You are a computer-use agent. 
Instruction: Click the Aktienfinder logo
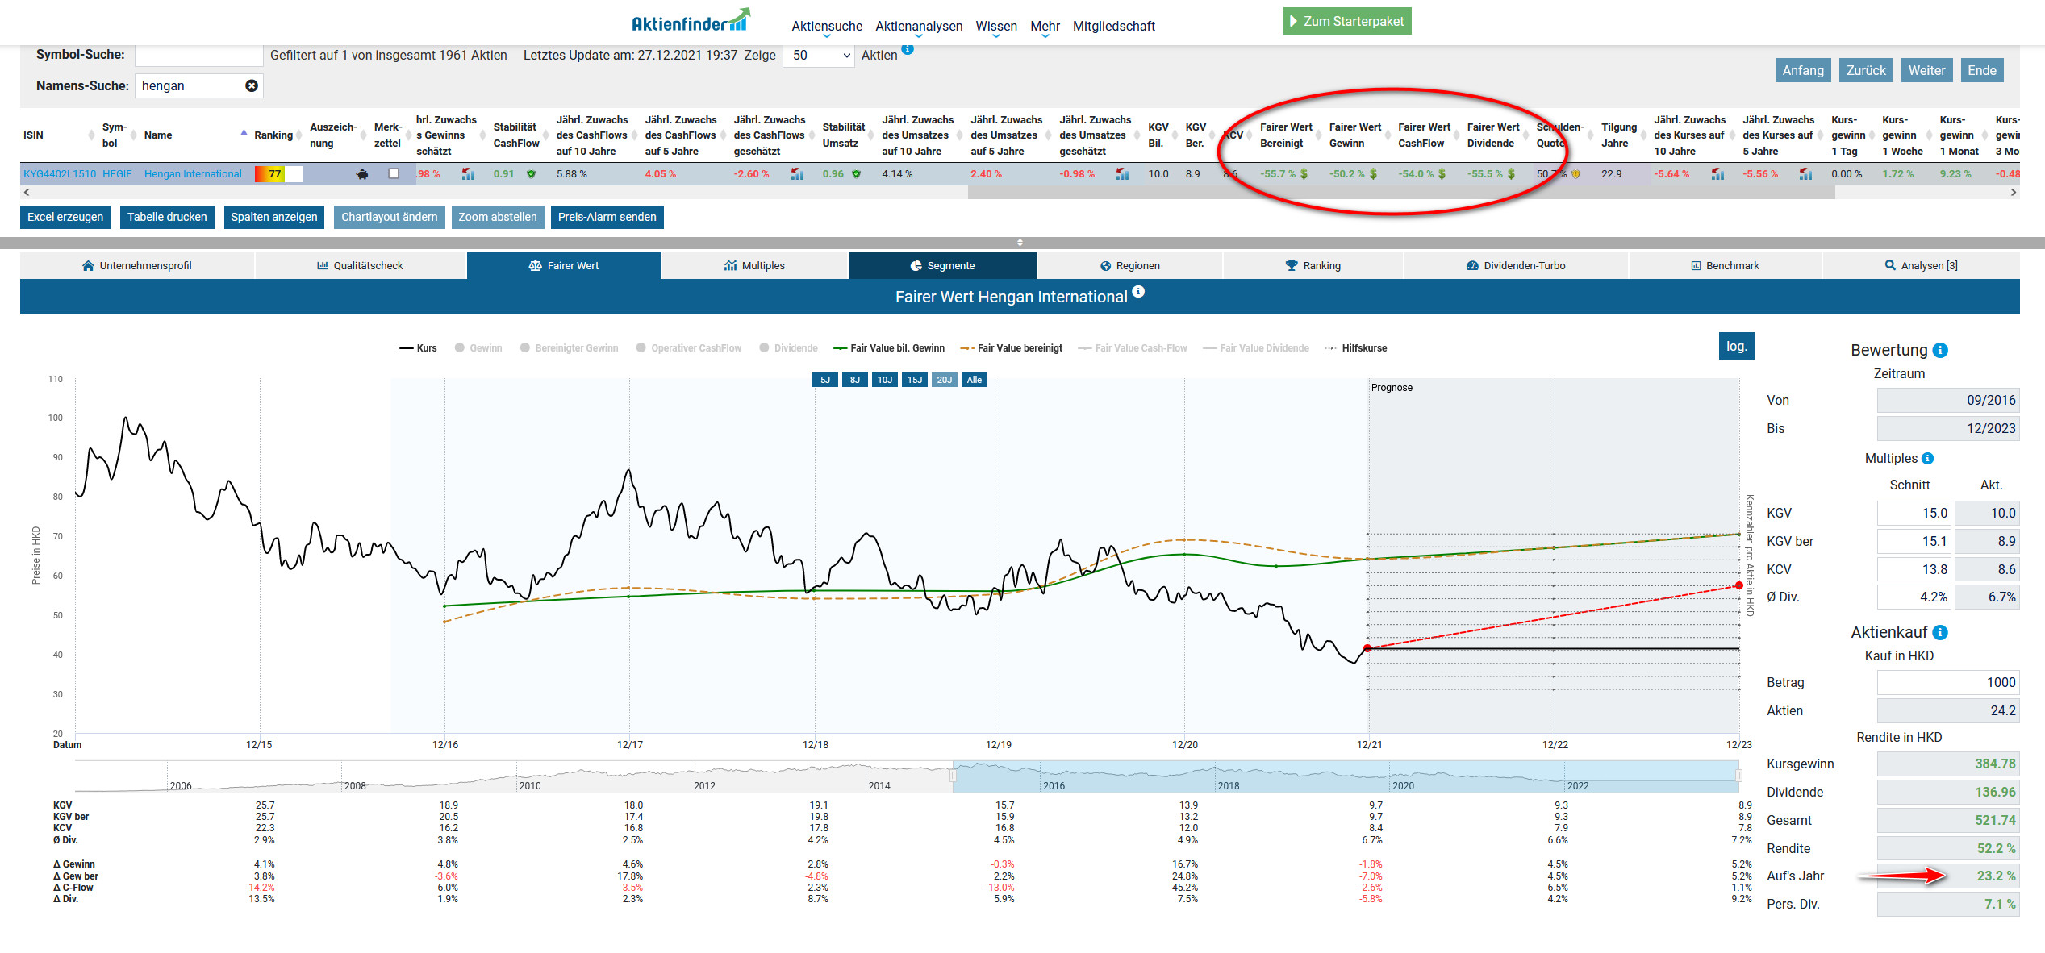coord(691,22)
